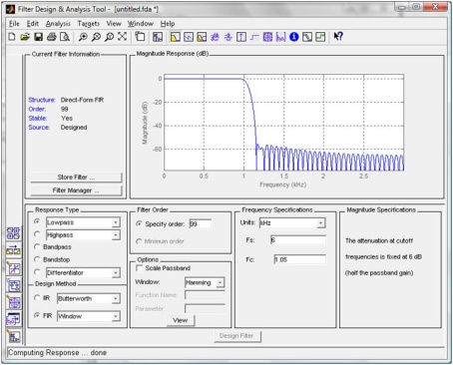Open the Analysis menu
The height and width of the screenshot is (365, 453).
[x=58, y=24]
